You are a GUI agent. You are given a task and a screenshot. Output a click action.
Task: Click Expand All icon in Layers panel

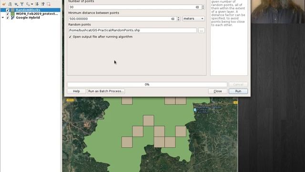coord(37,4)
